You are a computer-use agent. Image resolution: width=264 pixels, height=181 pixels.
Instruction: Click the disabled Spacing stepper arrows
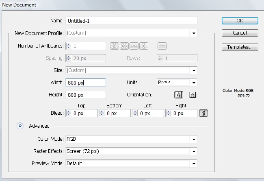point(69,58)
